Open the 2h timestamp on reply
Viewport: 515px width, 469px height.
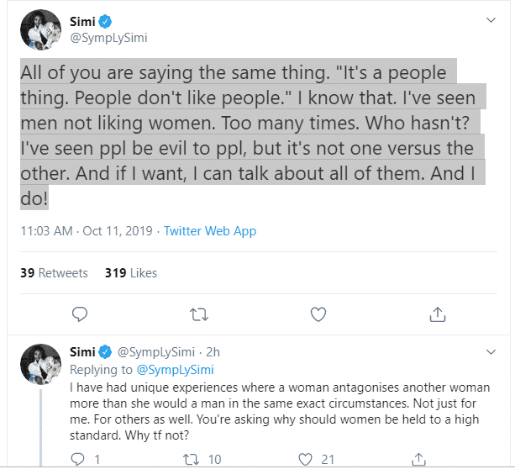point(212,351)
